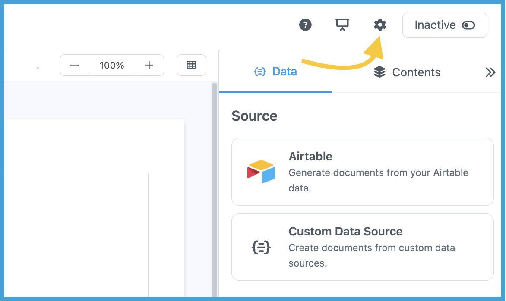Switch to the Data tab
Viewport: 506px width, 301px height.
click(x=275, y=72)
